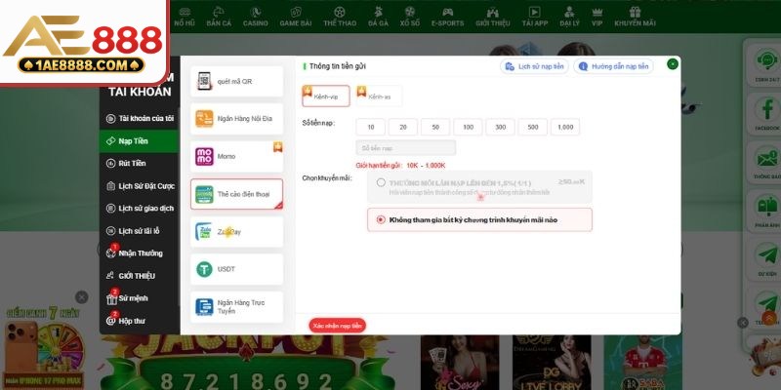This screenshot has width=781, height=390.
Task: Open XỔ SỐ lottery menu
Action: point(409,18)
